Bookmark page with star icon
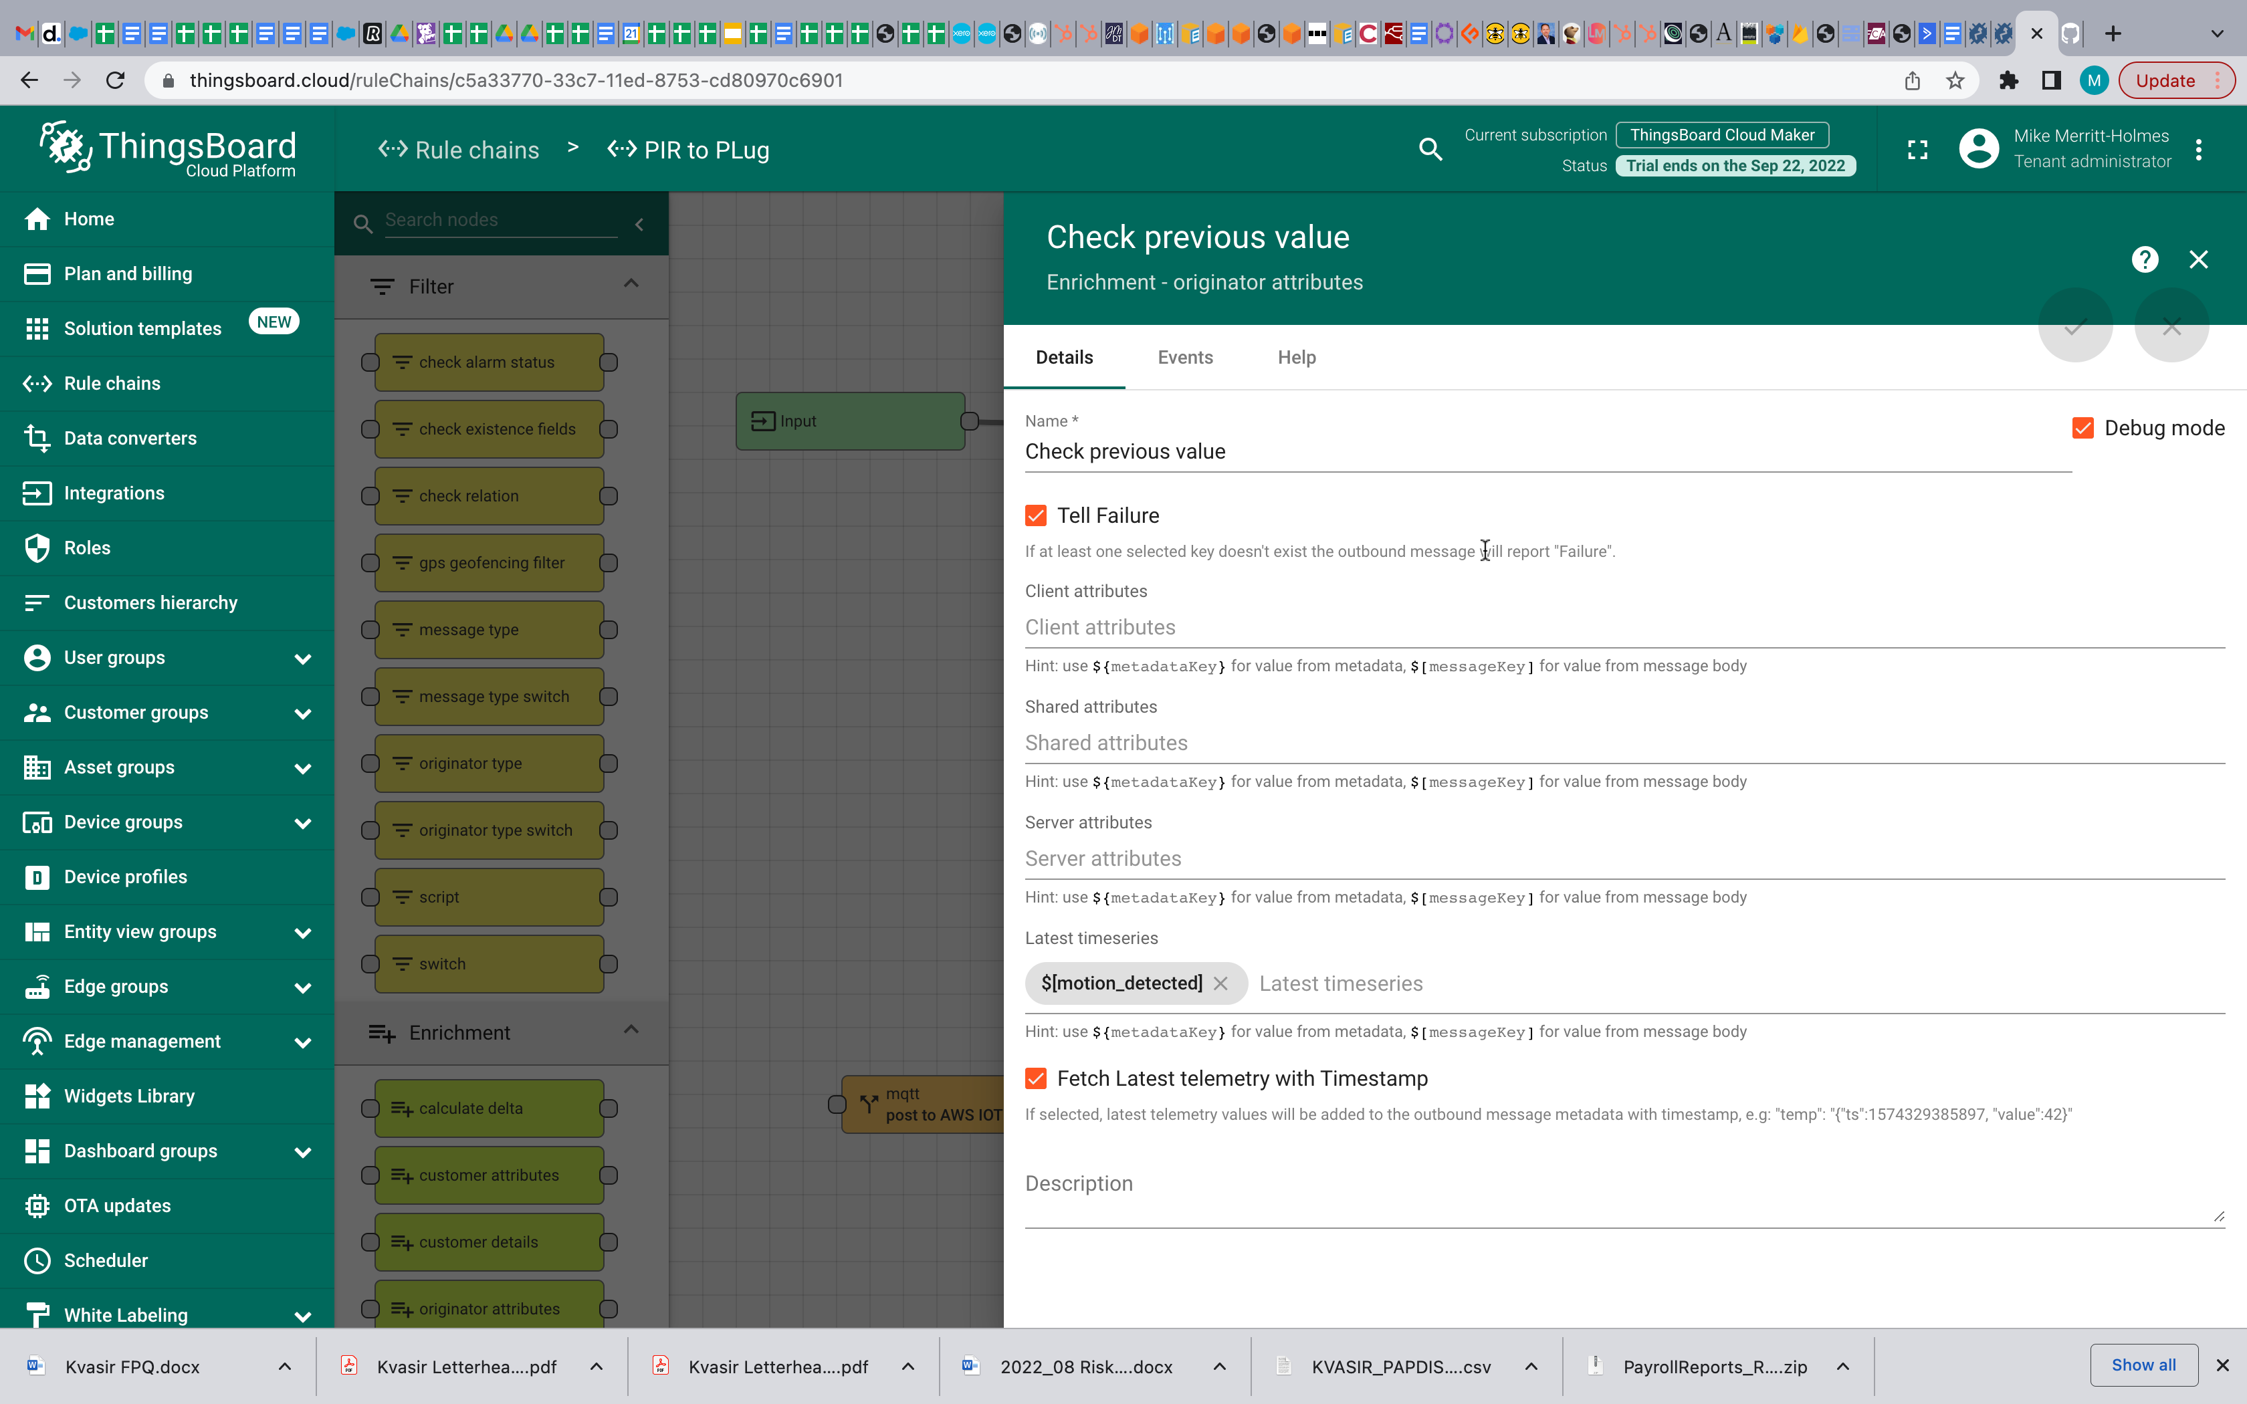This screenshot has height=1404, width=2247. point(1955,81)
